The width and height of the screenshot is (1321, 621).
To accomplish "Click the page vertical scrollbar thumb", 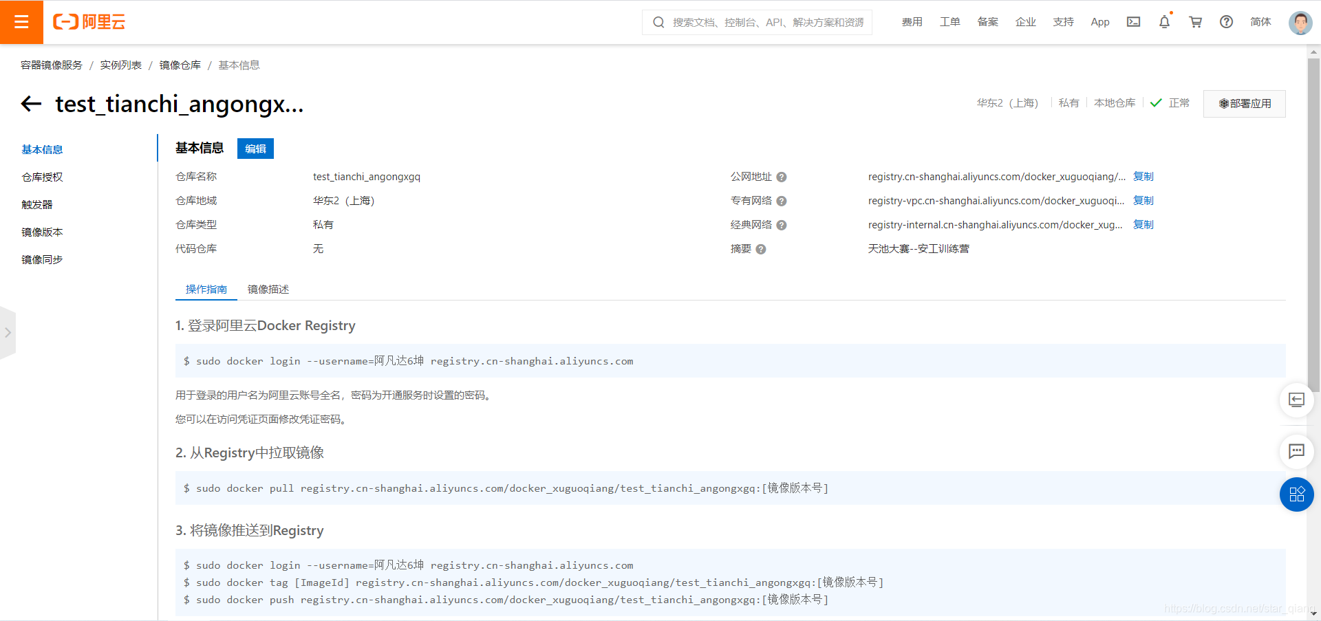I will (1314, 225).
